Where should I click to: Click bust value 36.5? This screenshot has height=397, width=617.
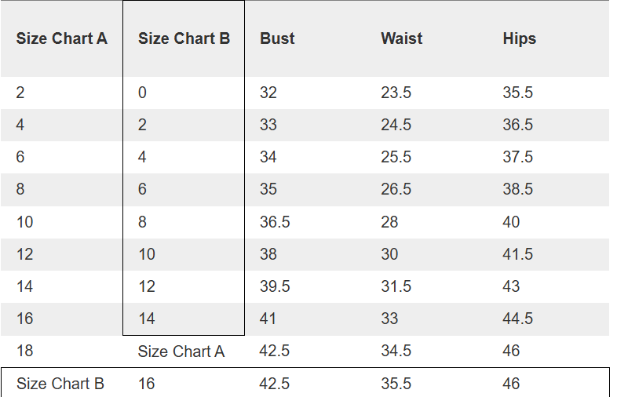275,222
